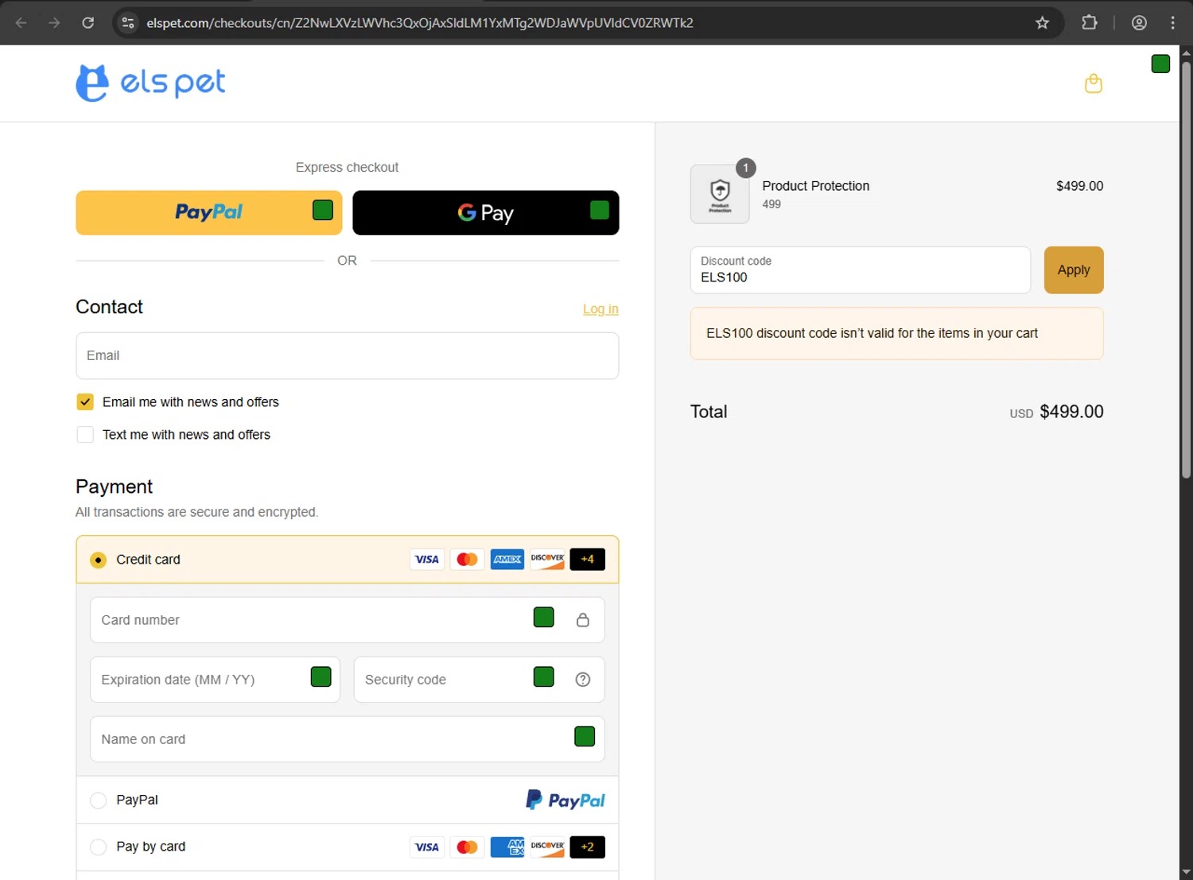This screenshot has width=1193, height=880.
Task: Open the shopping bag cart icon
Action: (1094, 83)
